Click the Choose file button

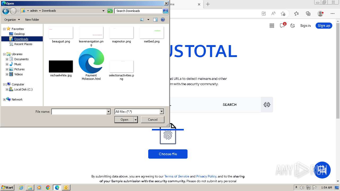click(168, 154)
